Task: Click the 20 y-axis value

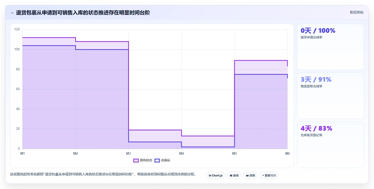Action: [x=18, y=129]
